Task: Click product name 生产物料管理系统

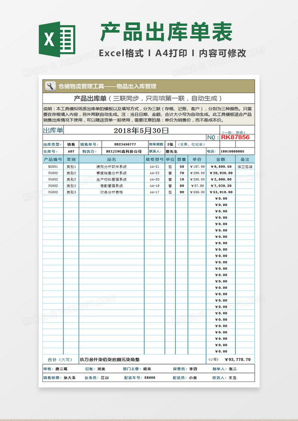Action: (111, 179)
